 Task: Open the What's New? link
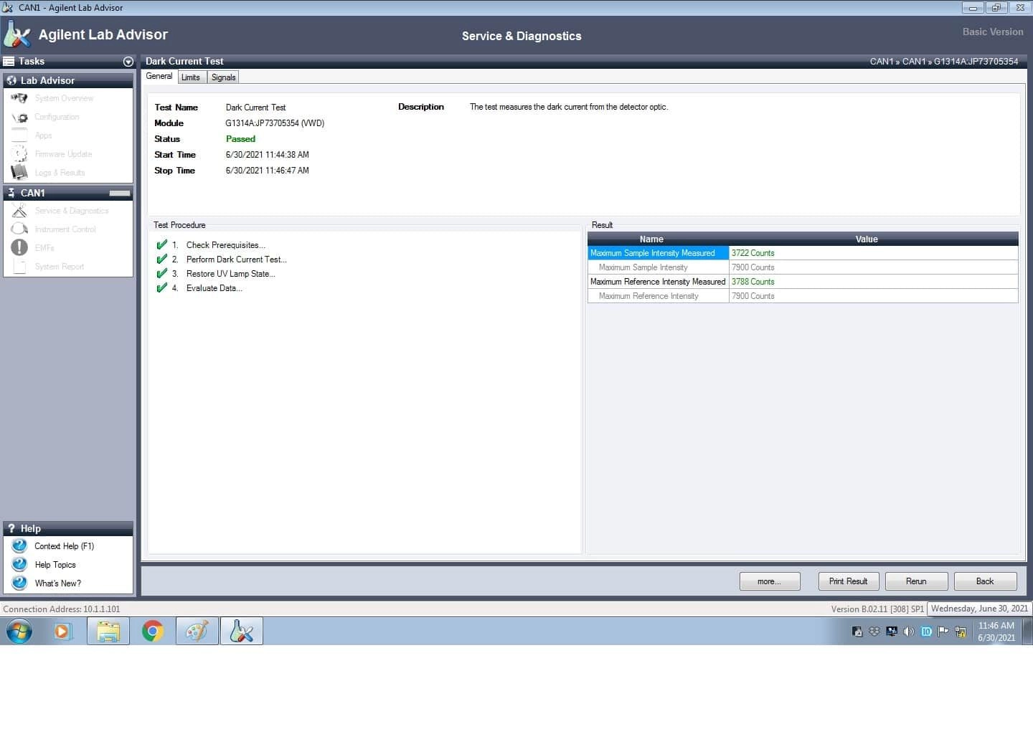click(x=58, y=583)
